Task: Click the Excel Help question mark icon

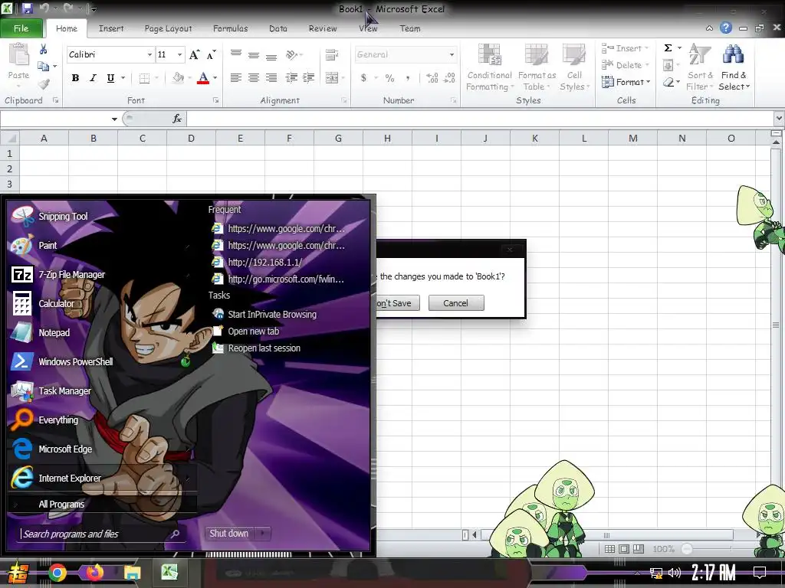Action: (726, 28)
